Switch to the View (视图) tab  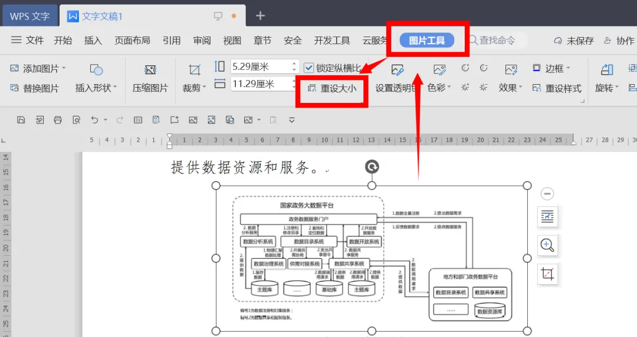point(232,40)
